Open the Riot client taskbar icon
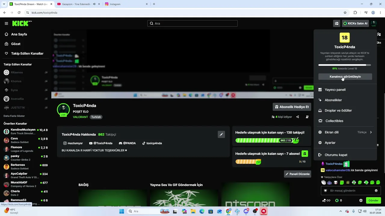Image resolution: width=385 pixels, height=216 pixels. coord(264,211)
